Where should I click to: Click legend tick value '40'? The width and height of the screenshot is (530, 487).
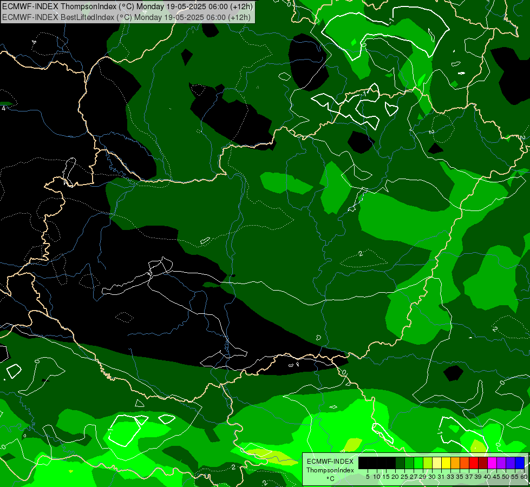487,477
